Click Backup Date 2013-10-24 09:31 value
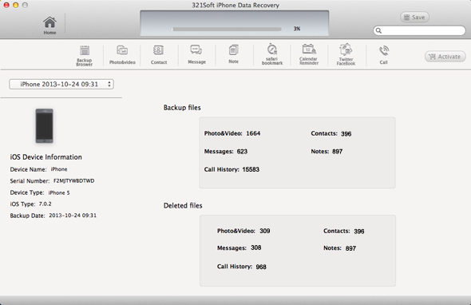This screenshot has height=305, width=471. click(73, 216)
